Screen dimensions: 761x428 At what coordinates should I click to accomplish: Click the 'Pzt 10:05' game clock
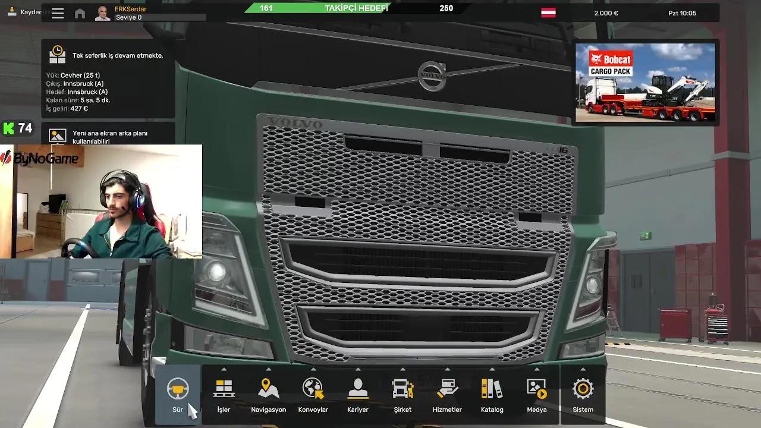[x=682, y=13]
